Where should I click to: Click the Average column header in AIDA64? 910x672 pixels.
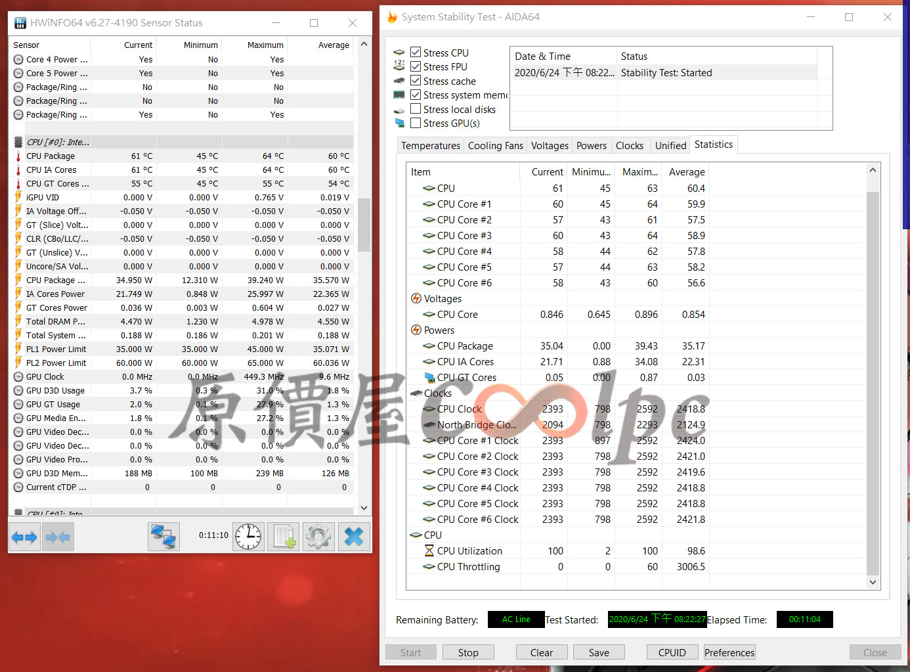coord(687,172)
